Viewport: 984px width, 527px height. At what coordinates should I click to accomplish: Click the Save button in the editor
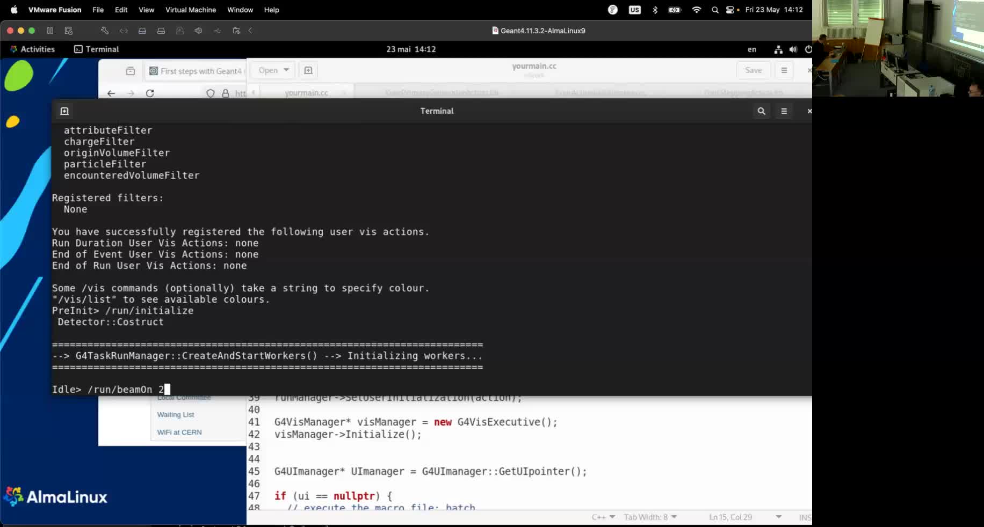click(x=753, y=70)
